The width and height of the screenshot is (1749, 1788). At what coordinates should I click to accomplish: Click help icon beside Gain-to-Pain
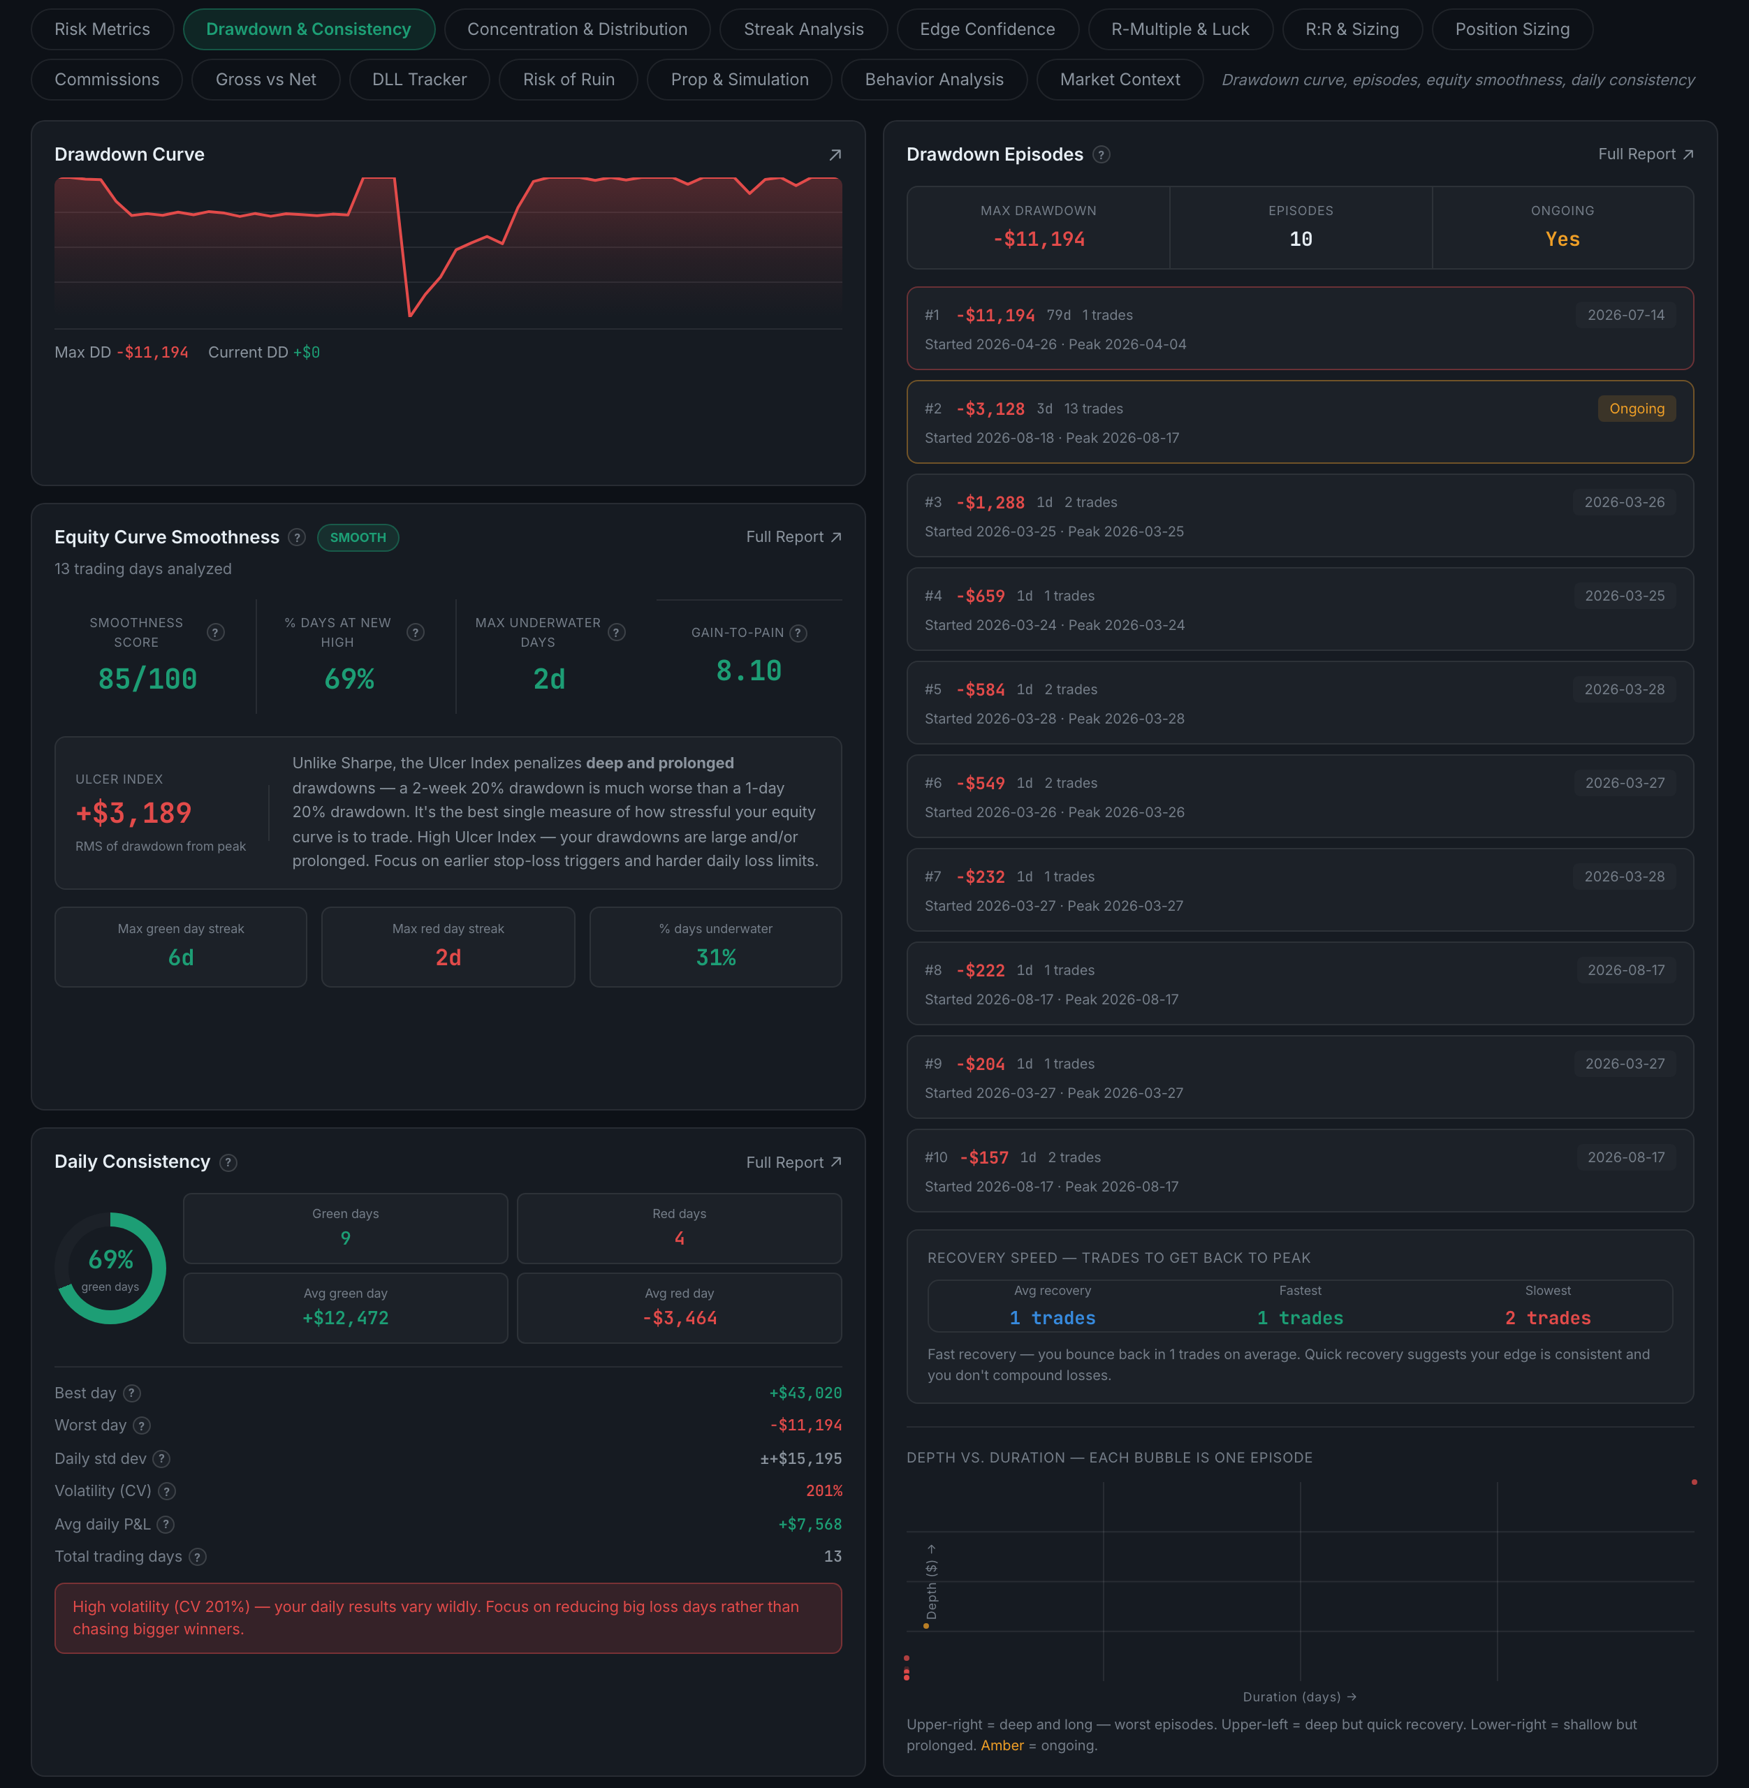pos(798,633)
